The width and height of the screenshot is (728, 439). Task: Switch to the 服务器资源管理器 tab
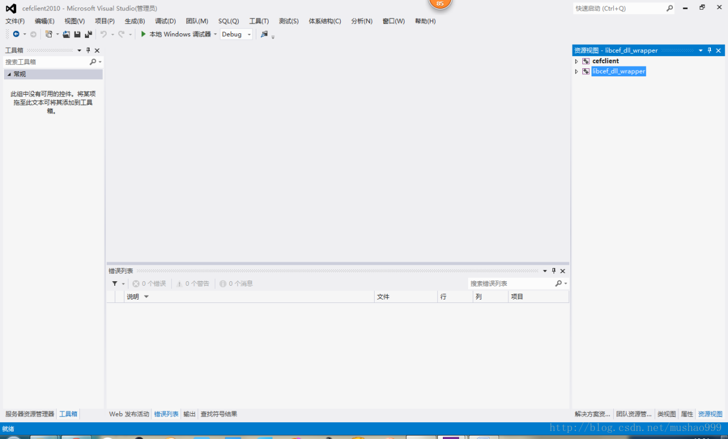tap(30, 414)
